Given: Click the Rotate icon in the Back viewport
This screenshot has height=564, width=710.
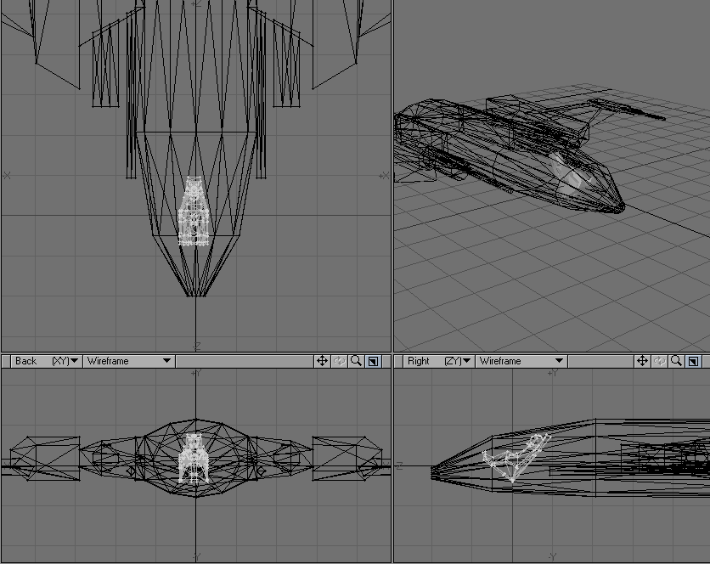Looking at the screenshot, I should (x=340, y=361).
